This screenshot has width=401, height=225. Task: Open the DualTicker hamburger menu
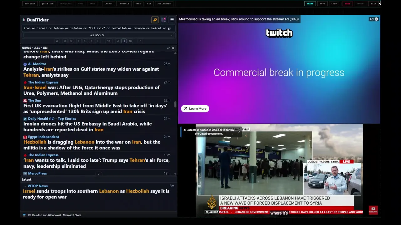click(x=172, y=20)
